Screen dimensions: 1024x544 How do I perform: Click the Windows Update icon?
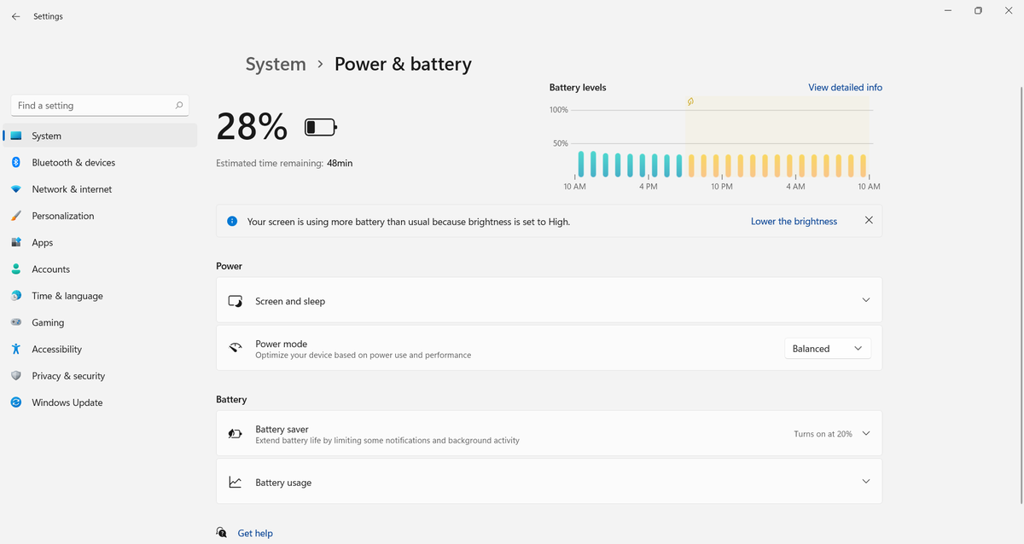point(16,402)
